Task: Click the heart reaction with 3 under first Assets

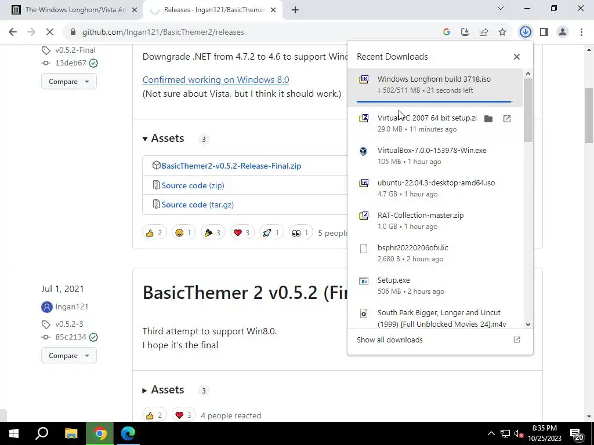Action: (242, 233)
